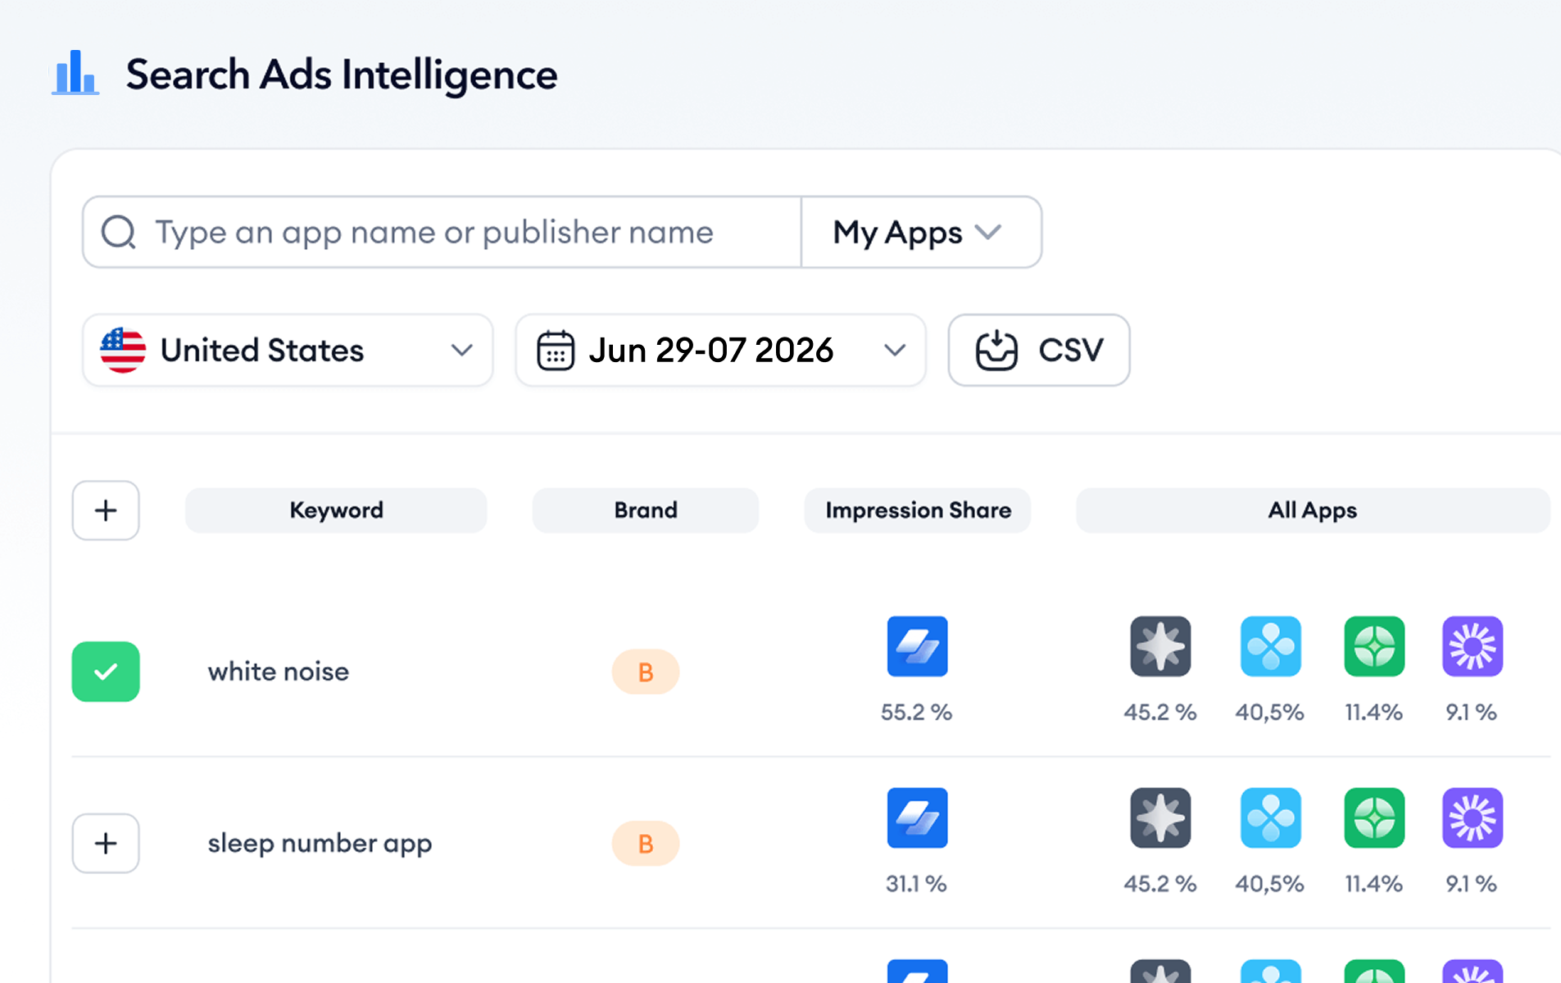The height and width of the screenshot is (983, 1561).
Task: Click 40,5% value in white noise row
Action: click(1270, 712)
